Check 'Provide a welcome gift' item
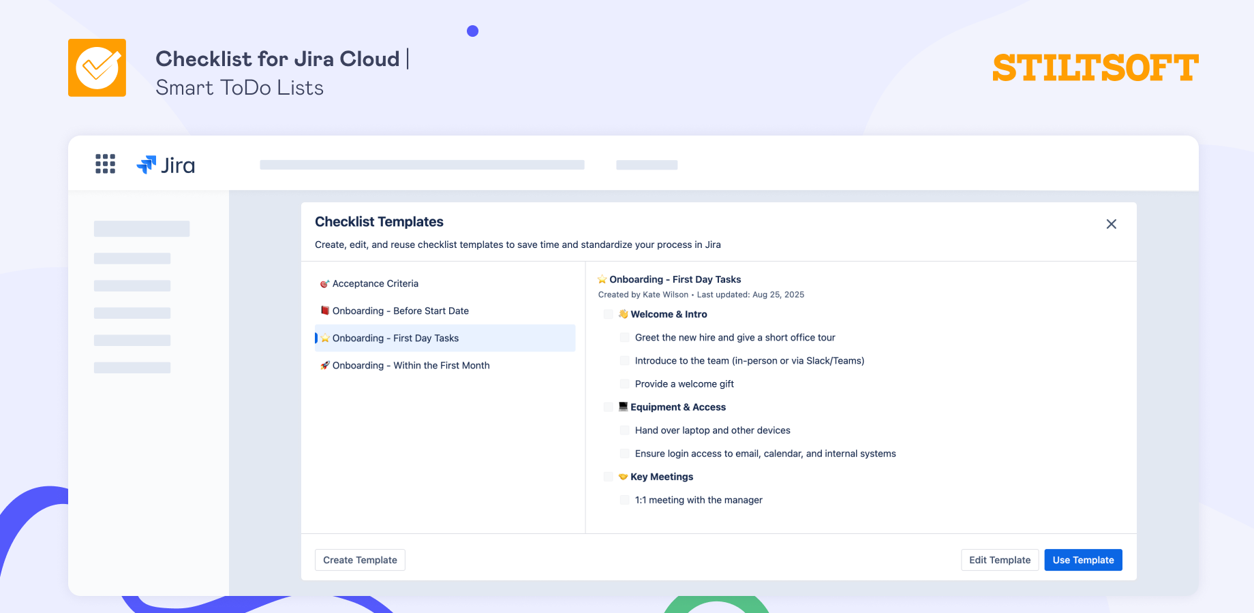Screen dimensions: 1254x613 click(624, 383)
